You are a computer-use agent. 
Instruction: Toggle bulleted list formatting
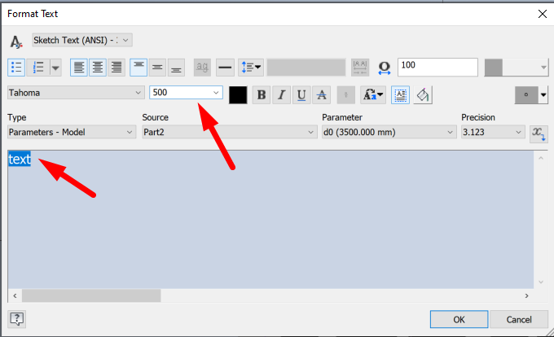point(16,67)
